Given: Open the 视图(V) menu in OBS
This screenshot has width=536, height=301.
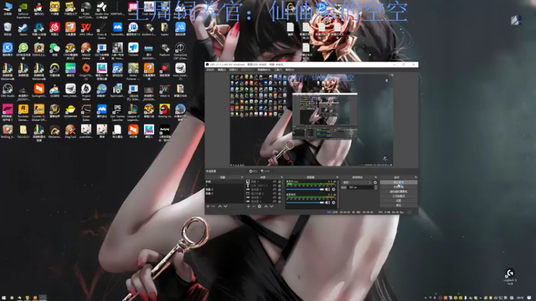Looking at the screenshot, I should point(233,70).
